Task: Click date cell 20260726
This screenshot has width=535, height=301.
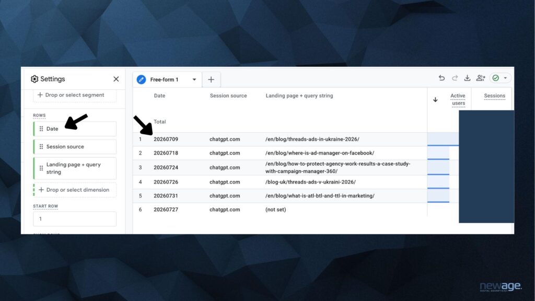Action: [x=166, y=182]
